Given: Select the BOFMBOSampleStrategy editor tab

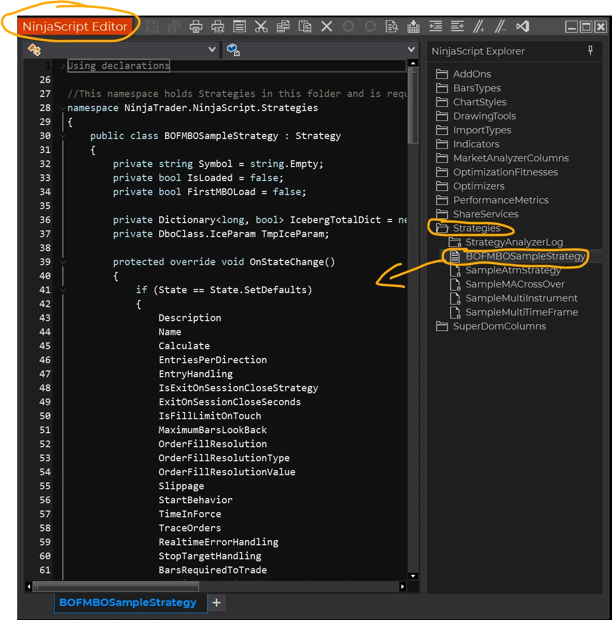Looking at the screenshot, I should click(x=128, y=602).
